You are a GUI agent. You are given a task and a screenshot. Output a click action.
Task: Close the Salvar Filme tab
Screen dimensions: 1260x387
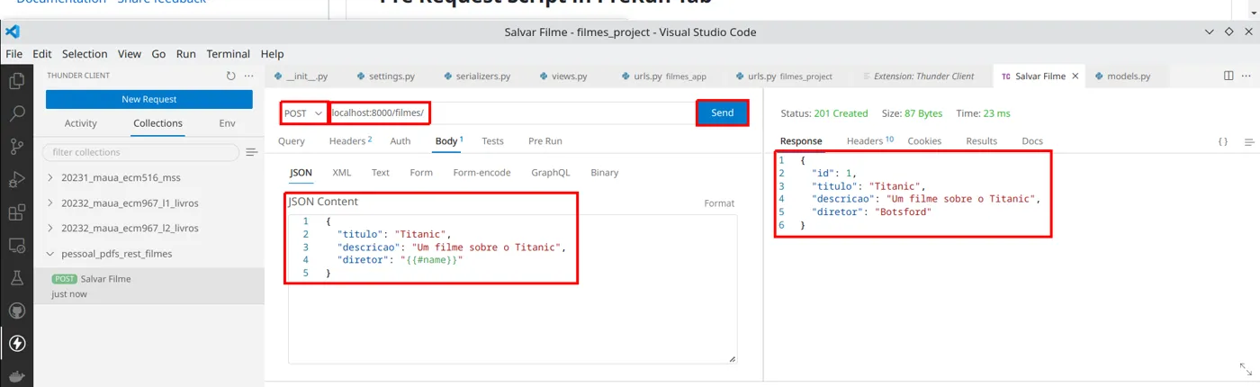pos(1075,76)
